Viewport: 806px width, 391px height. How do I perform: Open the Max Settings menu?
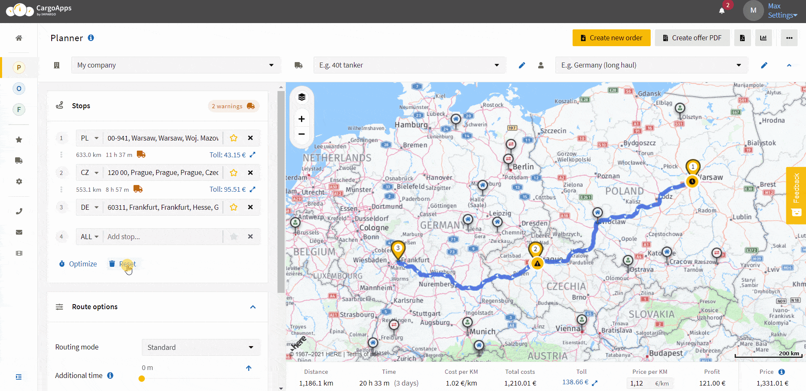[782, 10]
